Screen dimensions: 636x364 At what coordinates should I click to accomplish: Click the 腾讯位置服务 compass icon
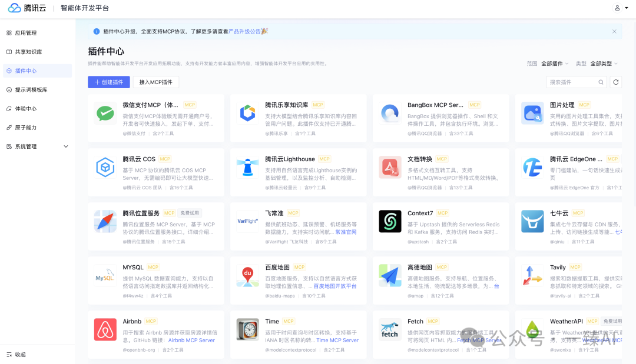pos(105,222)
